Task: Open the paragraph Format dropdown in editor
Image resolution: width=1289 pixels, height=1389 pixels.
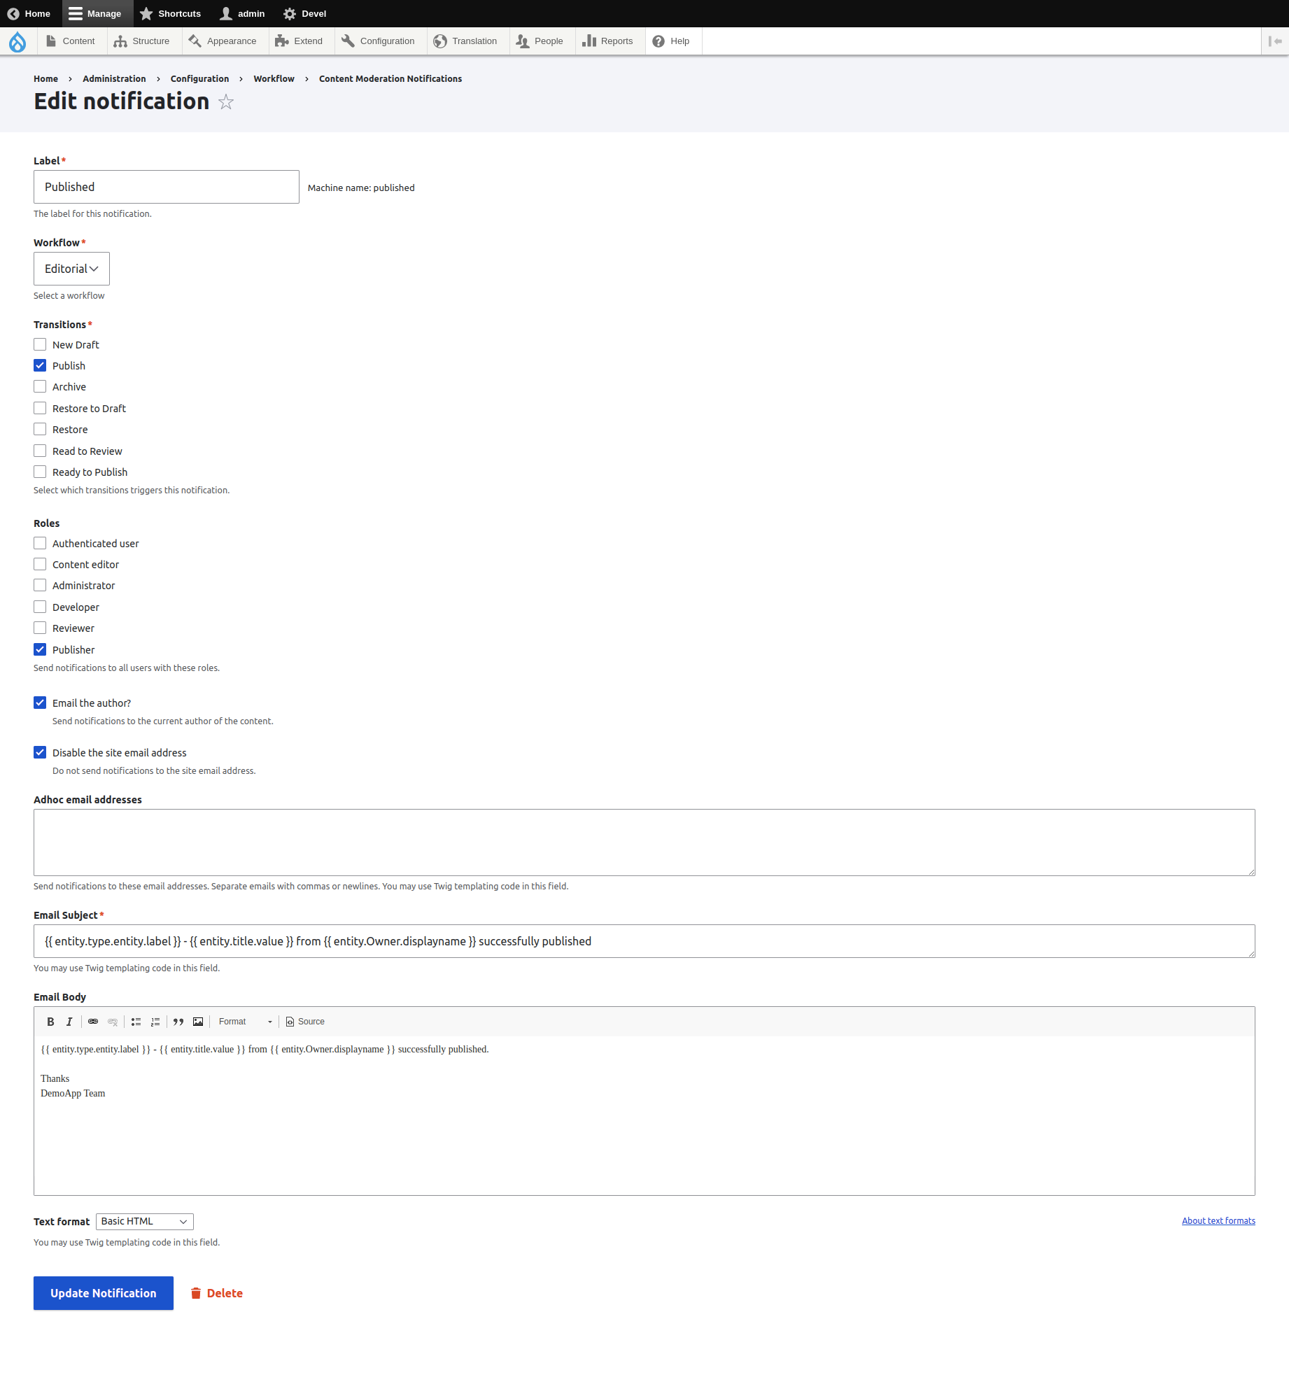Action: pyautogui.click(x=245, y=1022)
